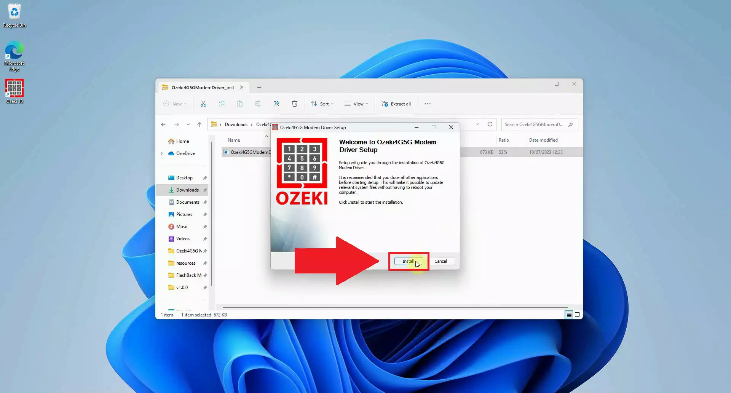Add a new File Explorer tab
731x393 pixels.
coord(259,88)
